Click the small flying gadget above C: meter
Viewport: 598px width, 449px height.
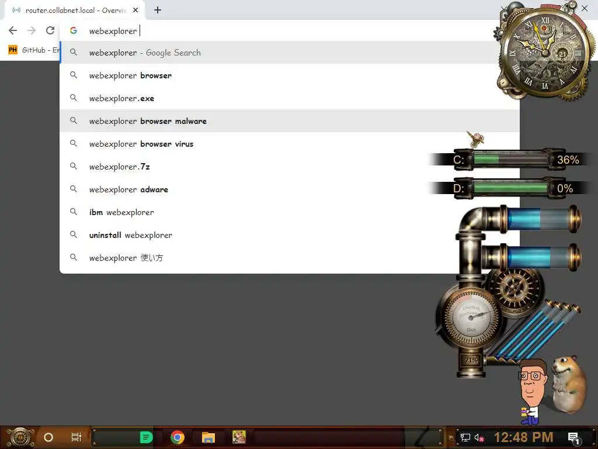click(475, 139)
